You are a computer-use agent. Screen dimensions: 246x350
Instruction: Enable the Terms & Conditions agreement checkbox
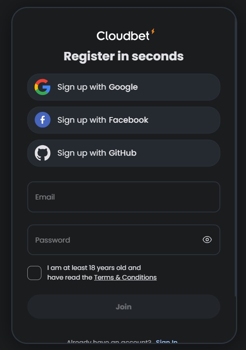pyautogui.click(x=35, y=273)
